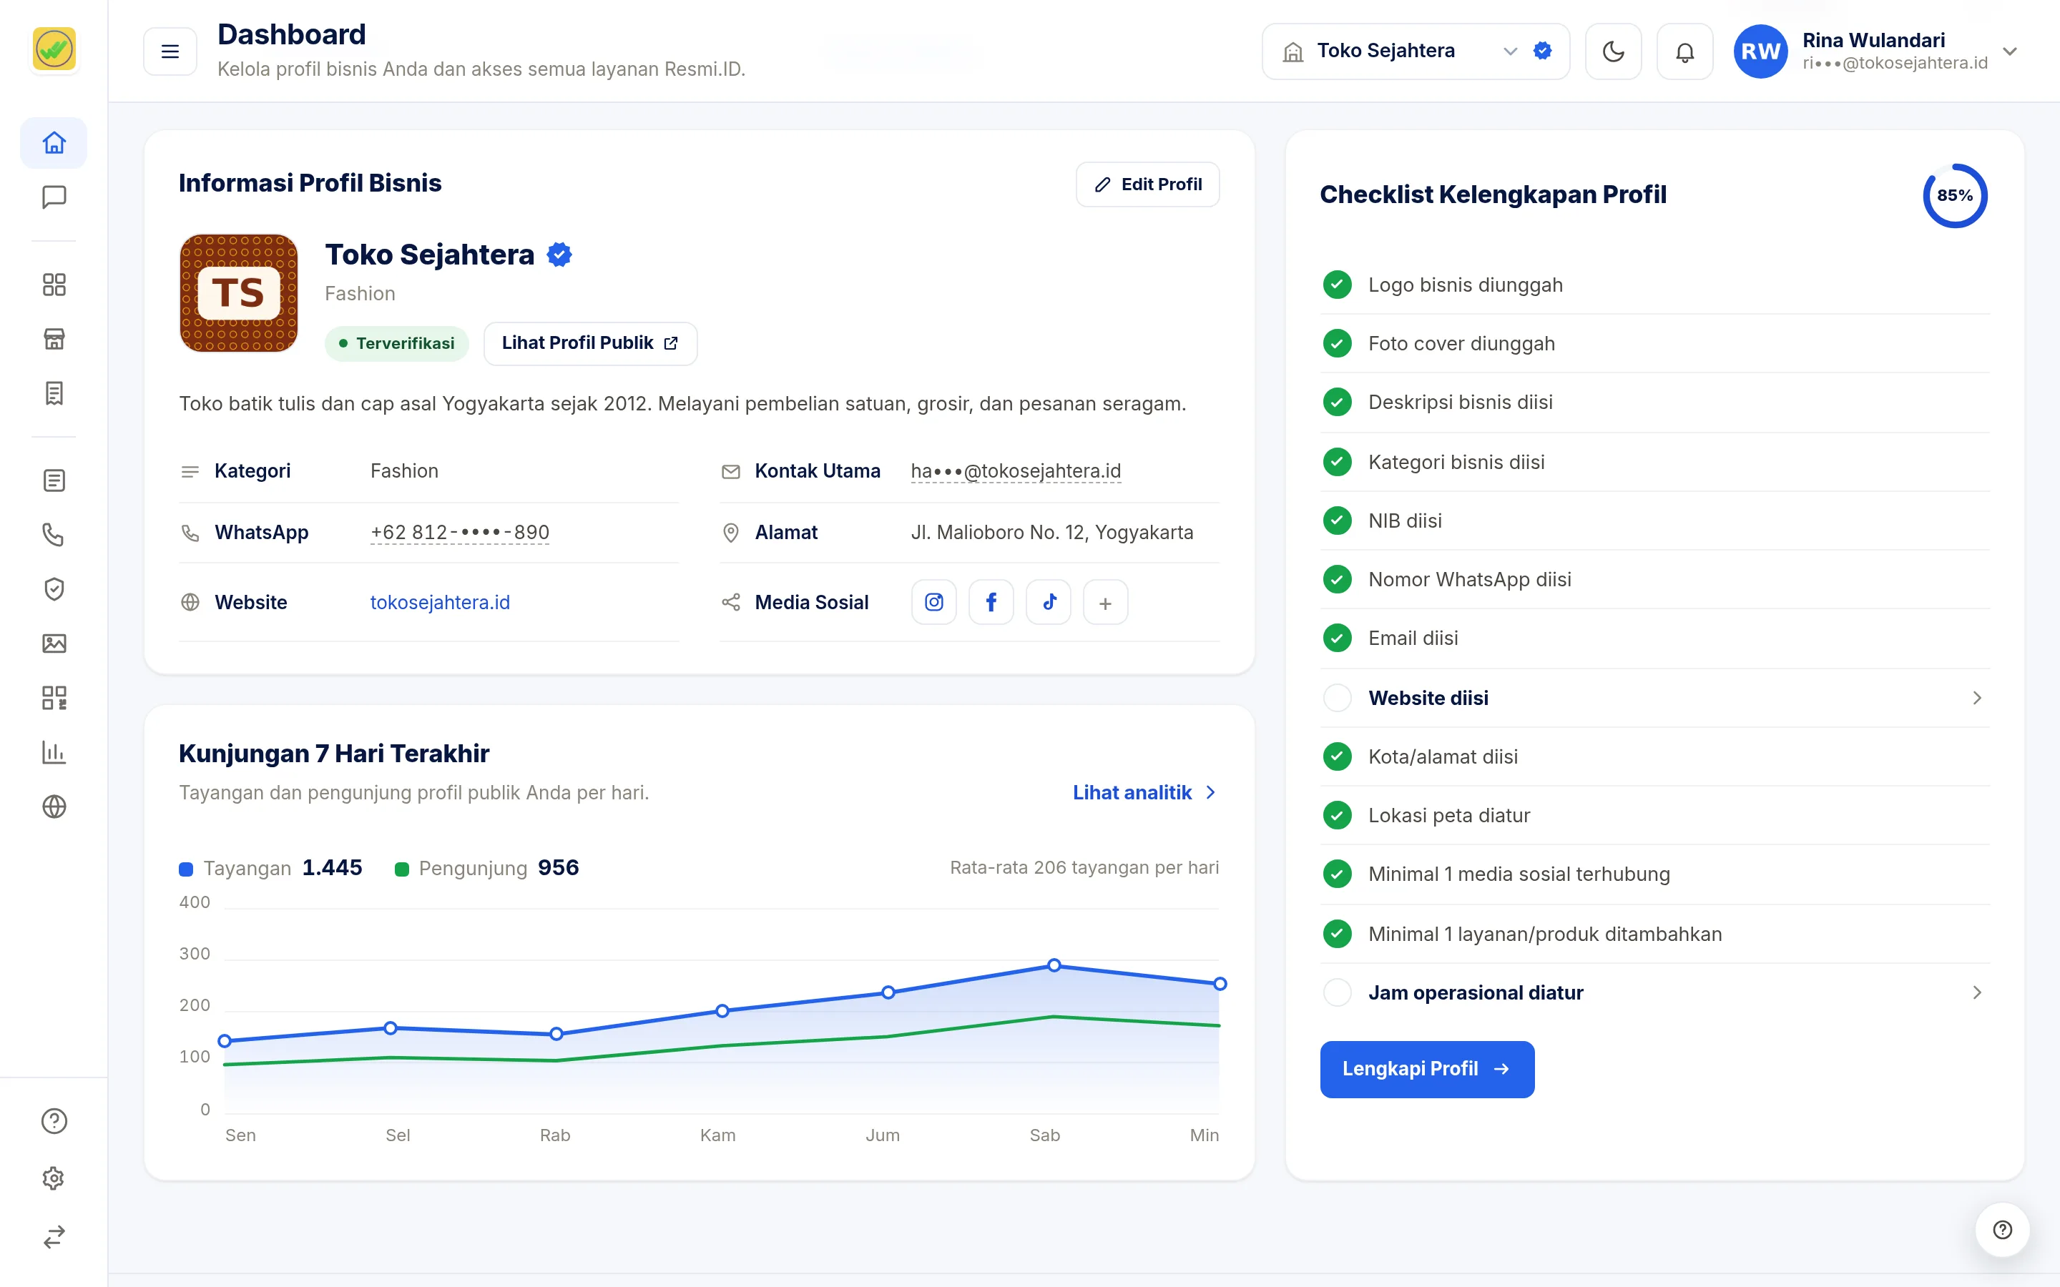Click the NIB diisi check mark

[x=1338, y=520]
